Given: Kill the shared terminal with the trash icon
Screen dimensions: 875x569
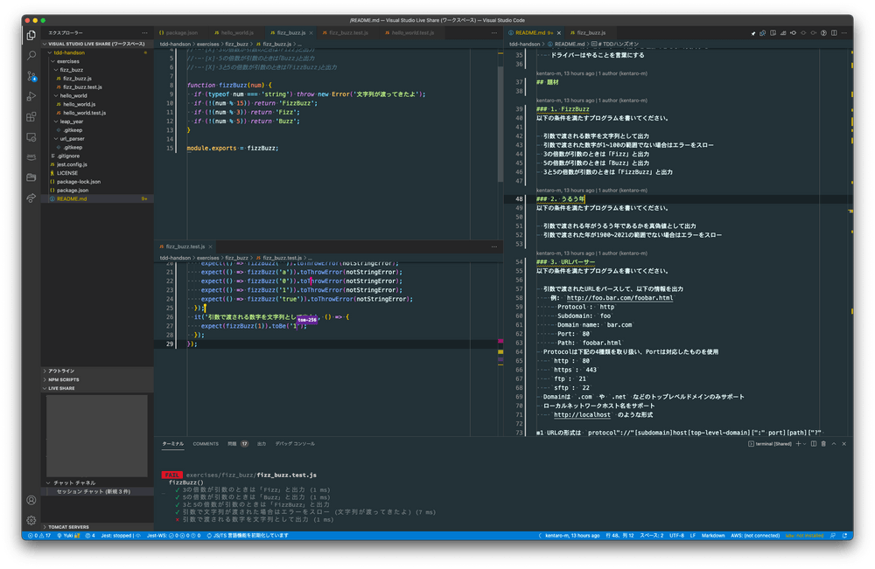Looking at the screenshot, I should 823,443.
